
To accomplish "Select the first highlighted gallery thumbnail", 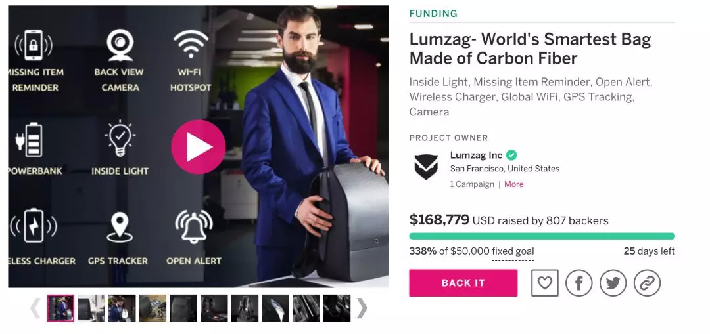I will [60, 308].
